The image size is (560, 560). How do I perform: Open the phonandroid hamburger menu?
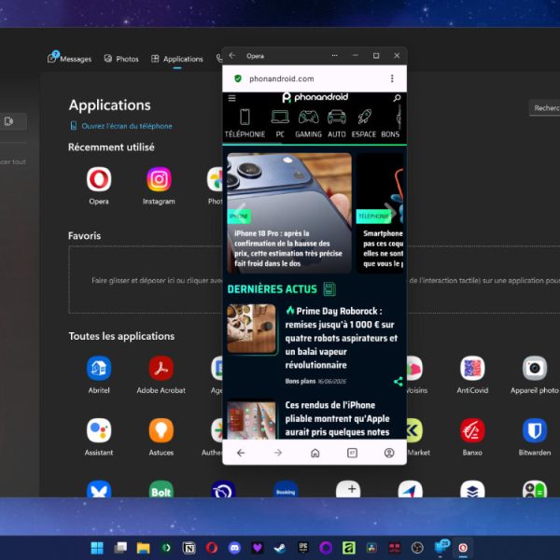coord(231,98)
